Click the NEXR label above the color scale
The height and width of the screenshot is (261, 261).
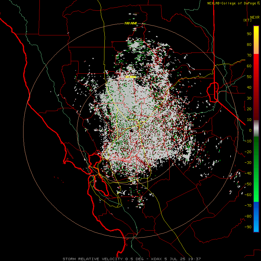pos(255,17)
